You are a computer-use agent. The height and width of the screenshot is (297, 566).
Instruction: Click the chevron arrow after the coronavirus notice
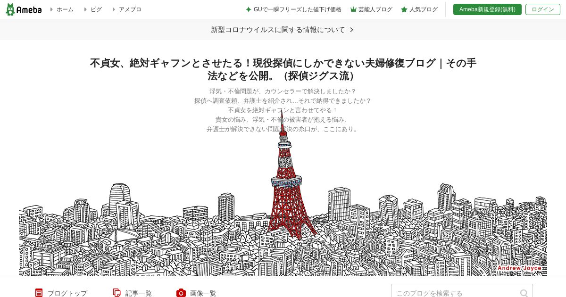(x=351, y=30)
